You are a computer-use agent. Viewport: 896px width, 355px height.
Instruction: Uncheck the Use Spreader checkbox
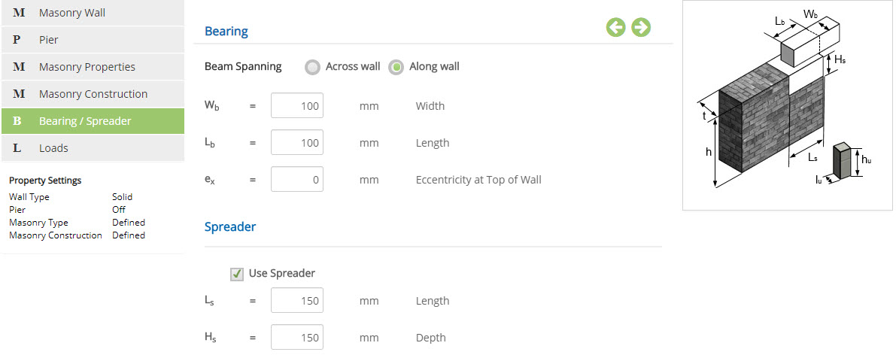coord(236,274)
